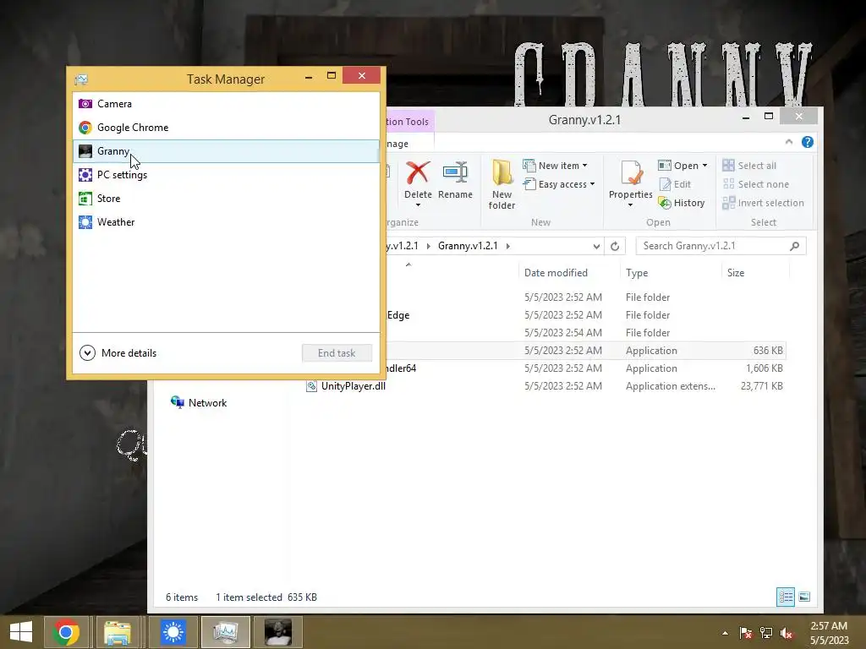The width and height of the screenshot is (866, 649).
Task: Click the network tray icon
Action: tap(766, 633)
